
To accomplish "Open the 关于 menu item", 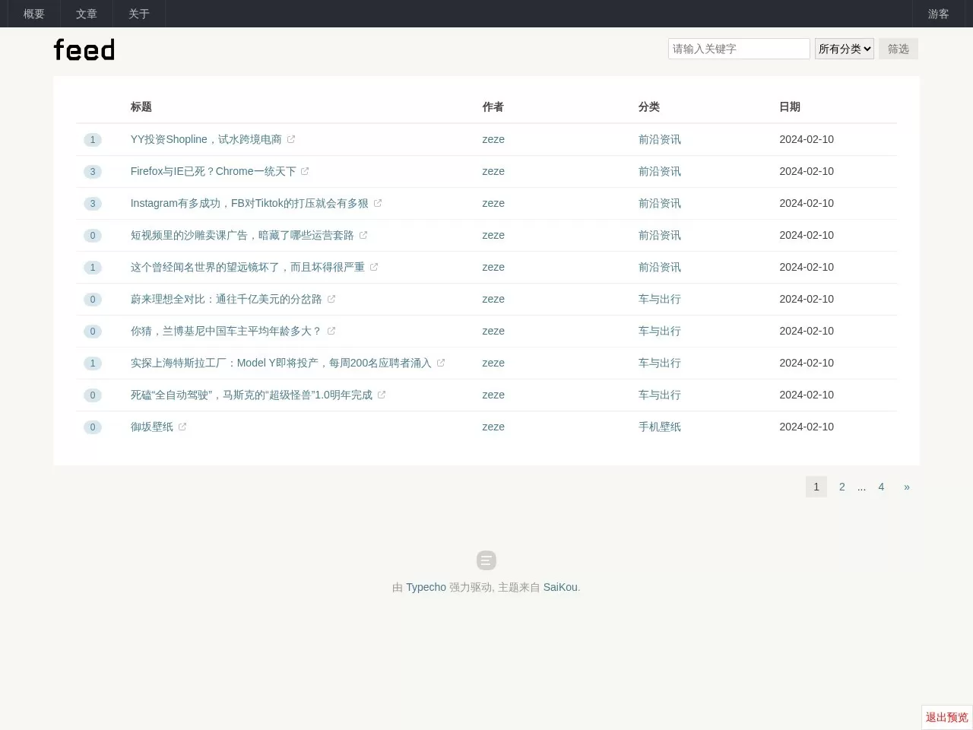I will point(139,14).
